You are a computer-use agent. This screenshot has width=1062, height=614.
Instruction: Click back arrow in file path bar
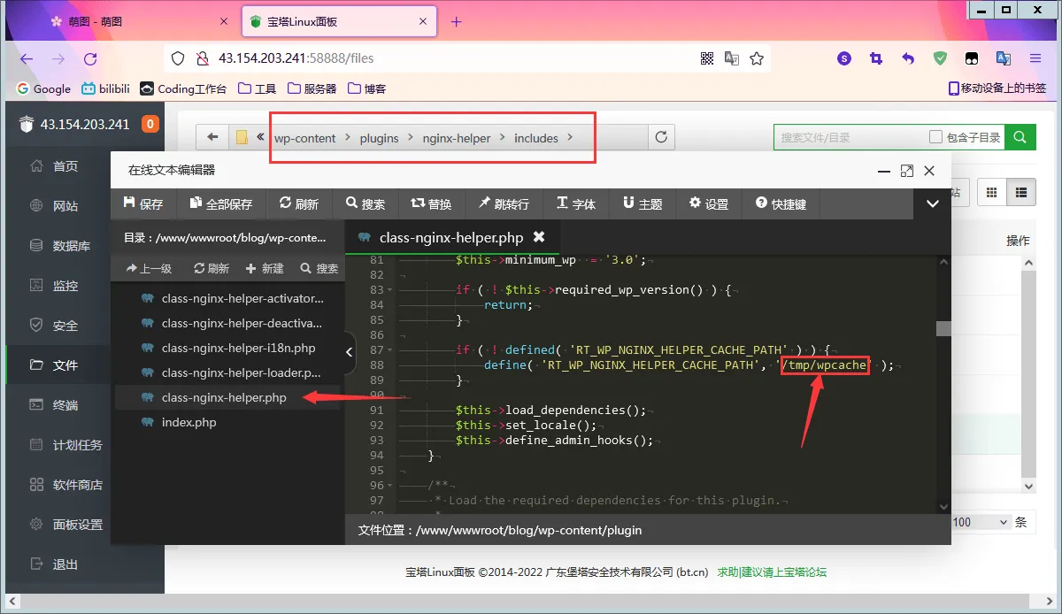[x=212, y=137]
